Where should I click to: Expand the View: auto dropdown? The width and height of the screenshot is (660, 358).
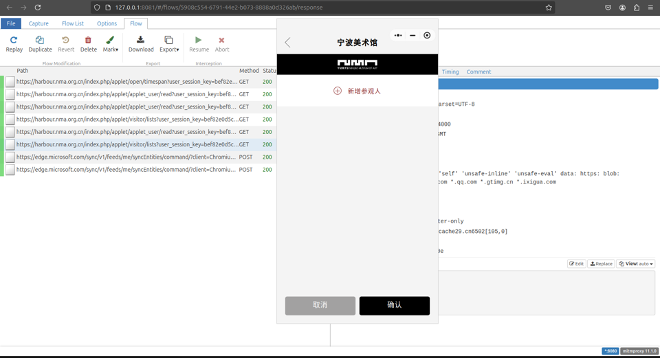tap(635, 264)
